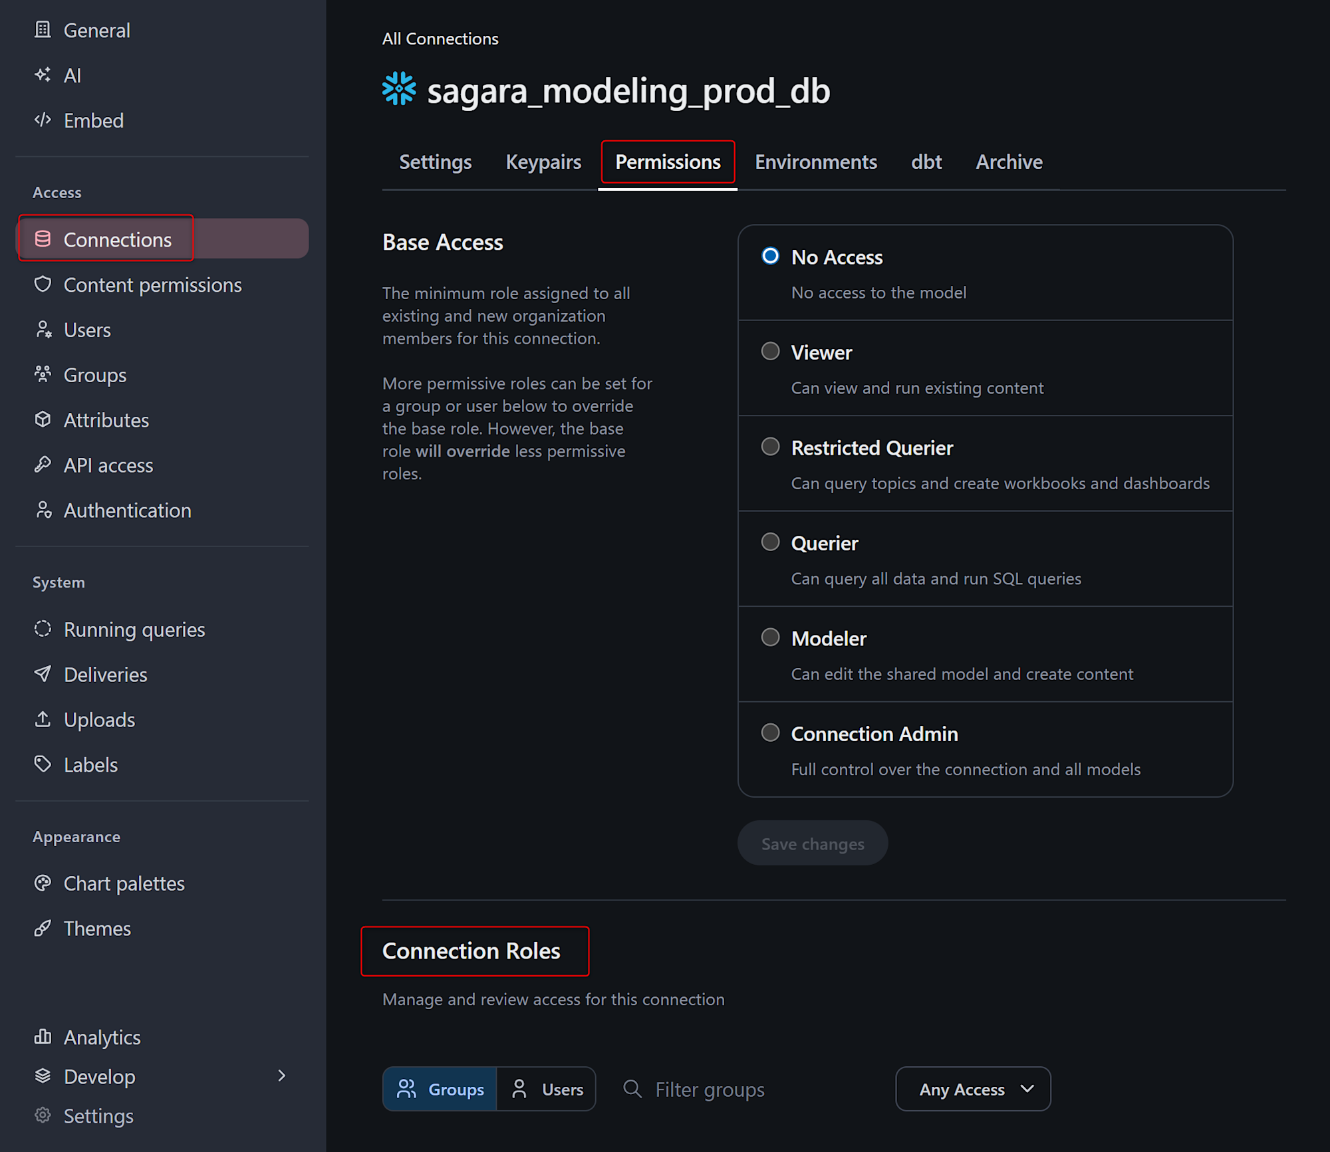Viewport: 1330px width, 1152px height.
Task: Click the Deliveries paper plane icon
Action: 43,674
